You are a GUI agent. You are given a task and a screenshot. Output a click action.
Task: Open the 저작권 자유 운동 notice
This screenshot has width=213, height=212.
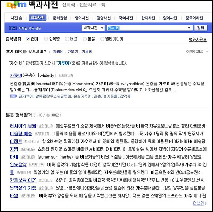coord(30,28)
